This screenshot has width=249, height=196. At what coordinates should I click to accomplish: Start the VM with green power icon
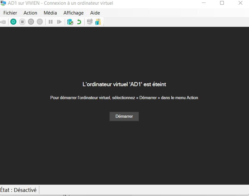tap(13, 22)
